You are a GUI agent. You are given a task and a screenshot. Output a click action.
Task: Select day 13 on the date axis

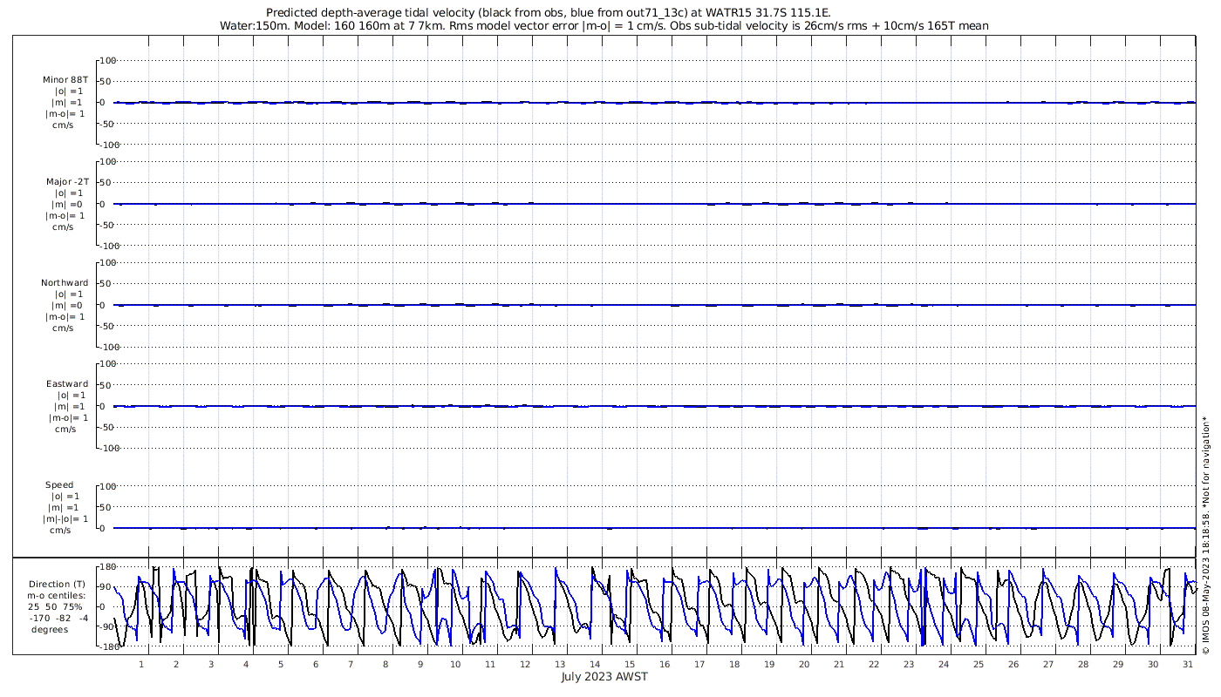pos(560,665)
